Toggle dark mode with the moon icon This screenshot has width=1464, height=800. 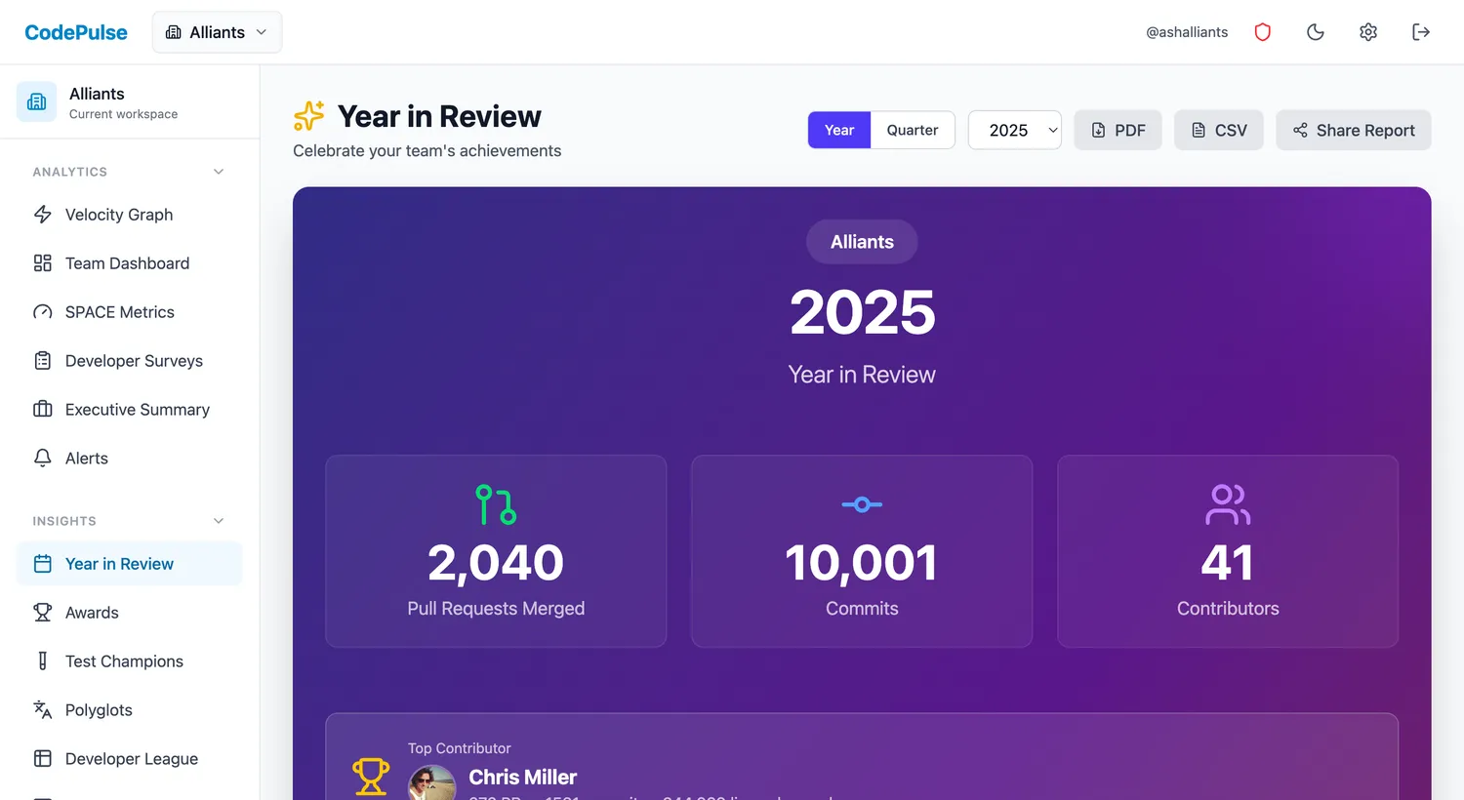[1315, 32]
